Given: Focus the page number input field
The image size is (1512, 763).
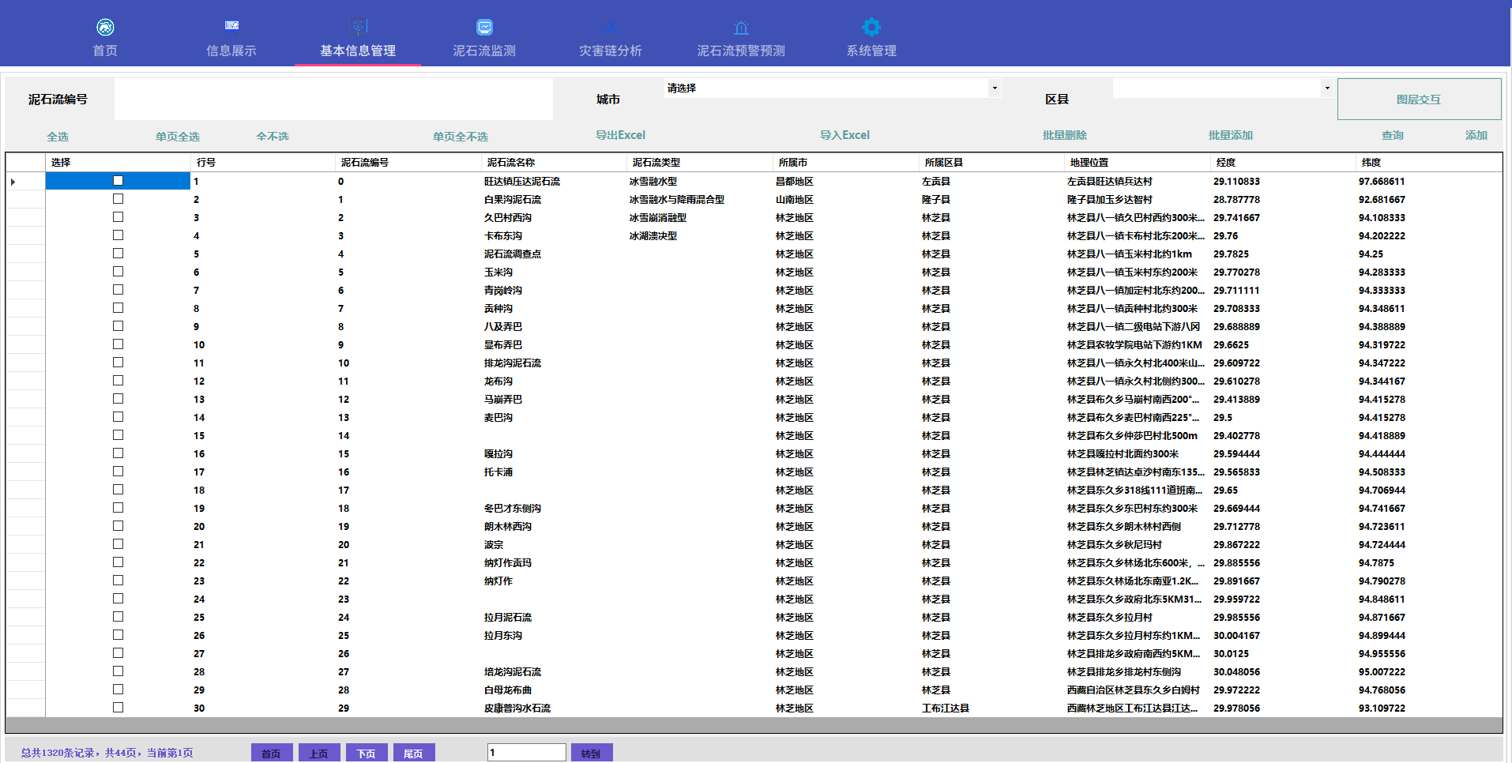Looking at the screenshot, I should pyautogui.click(x=527, y=752).
